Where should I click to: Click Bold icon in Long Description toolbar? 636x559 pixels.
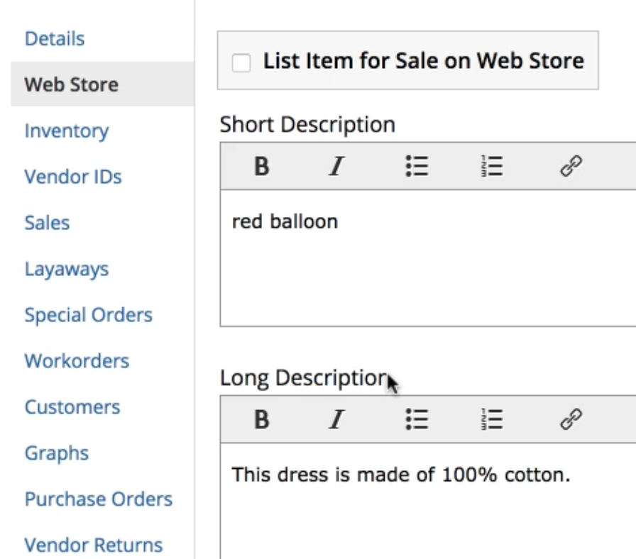261,420
